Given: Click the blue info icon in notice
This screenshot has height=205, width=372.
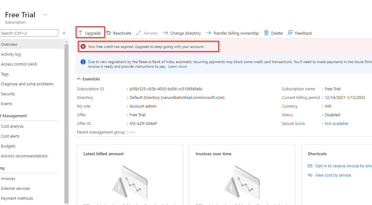Looking at the screenshot, I should click(x=83, y=62).
